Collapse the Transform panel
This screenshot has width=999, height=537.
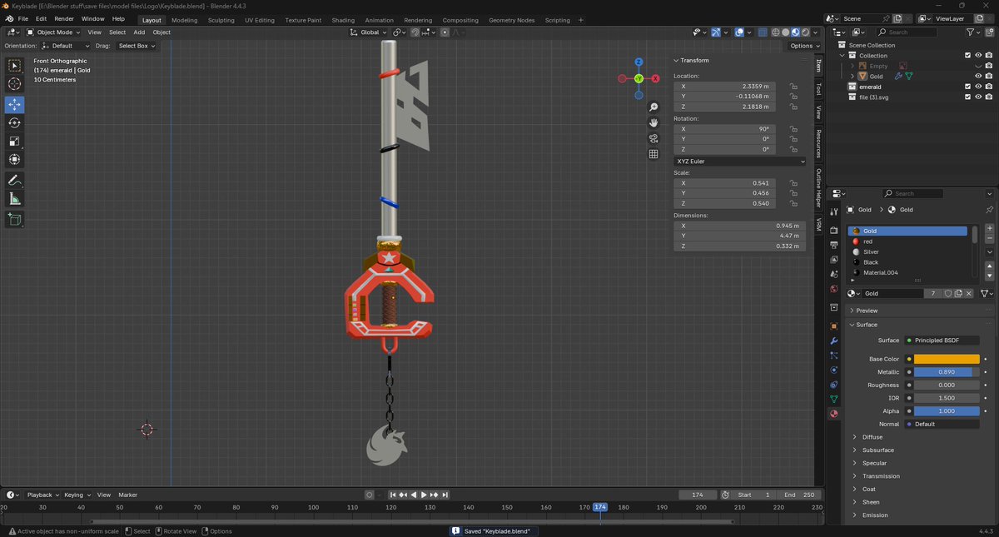coord(694,60)
